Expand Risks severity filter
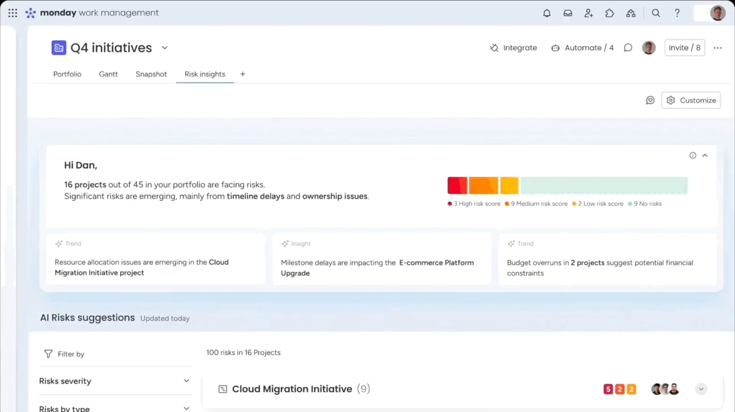The image size is (735, 412). pos(115,381)
